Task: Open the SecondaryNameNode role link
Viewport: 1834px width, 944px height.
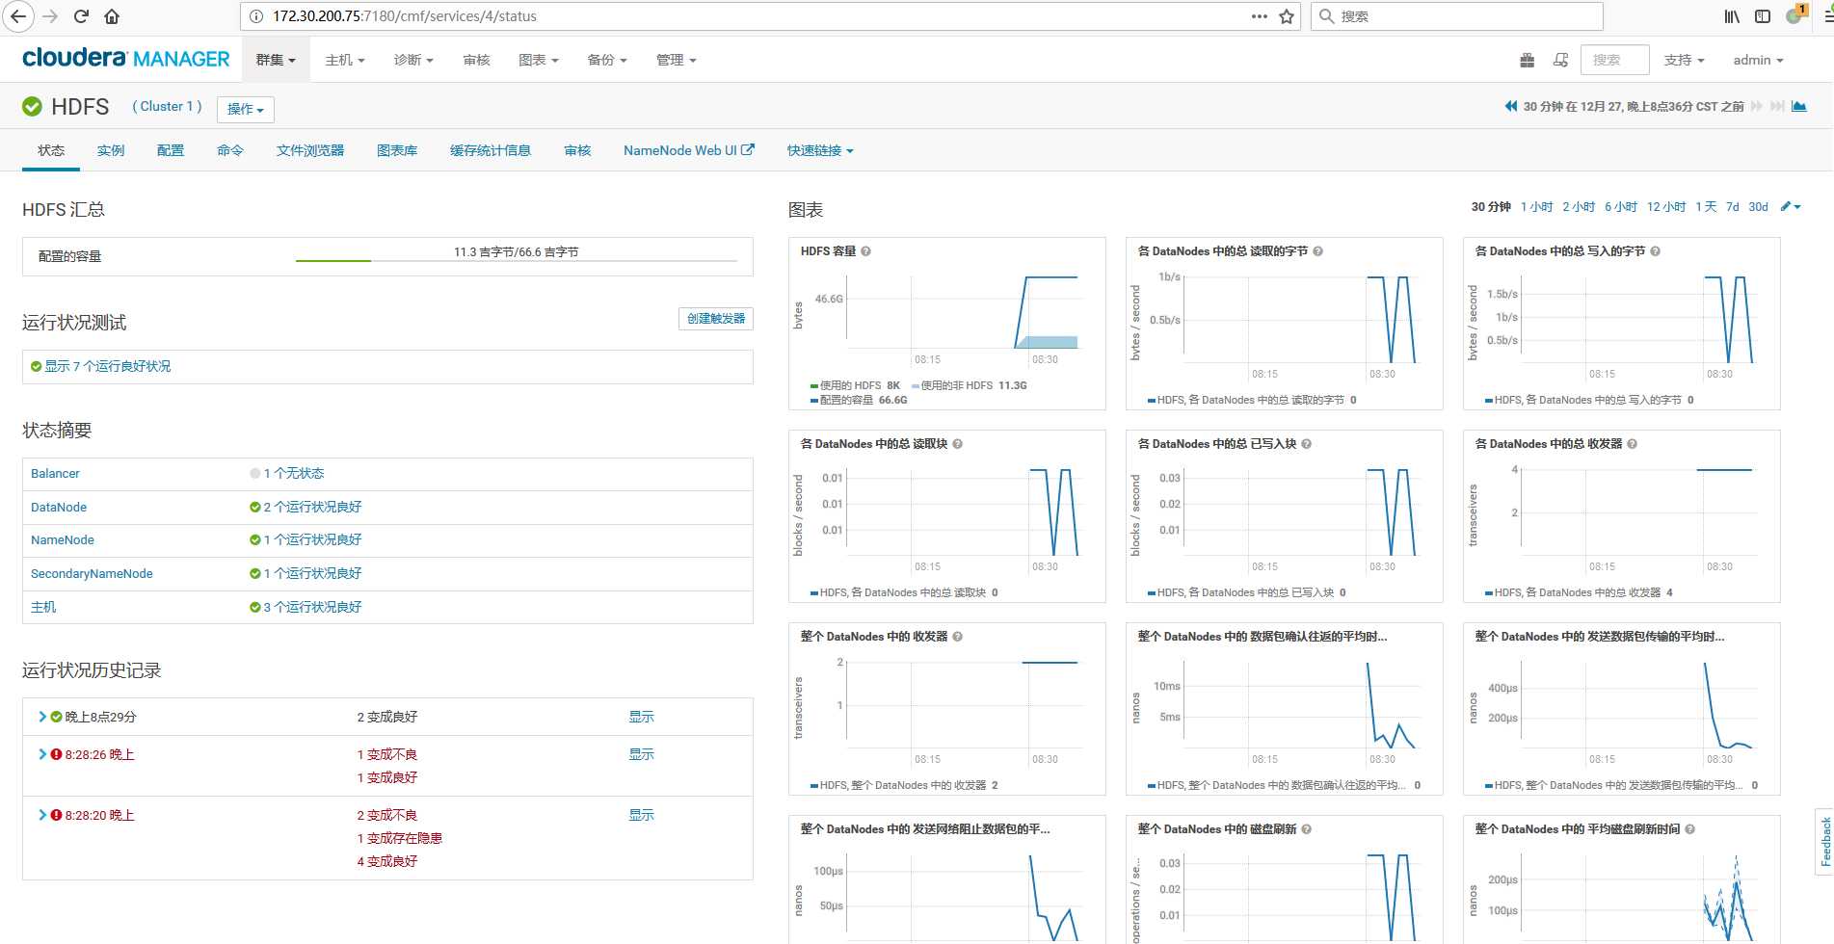Action: (92, 573)
